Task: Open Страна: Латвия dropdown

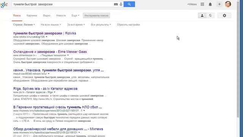Action: (24, 24)
